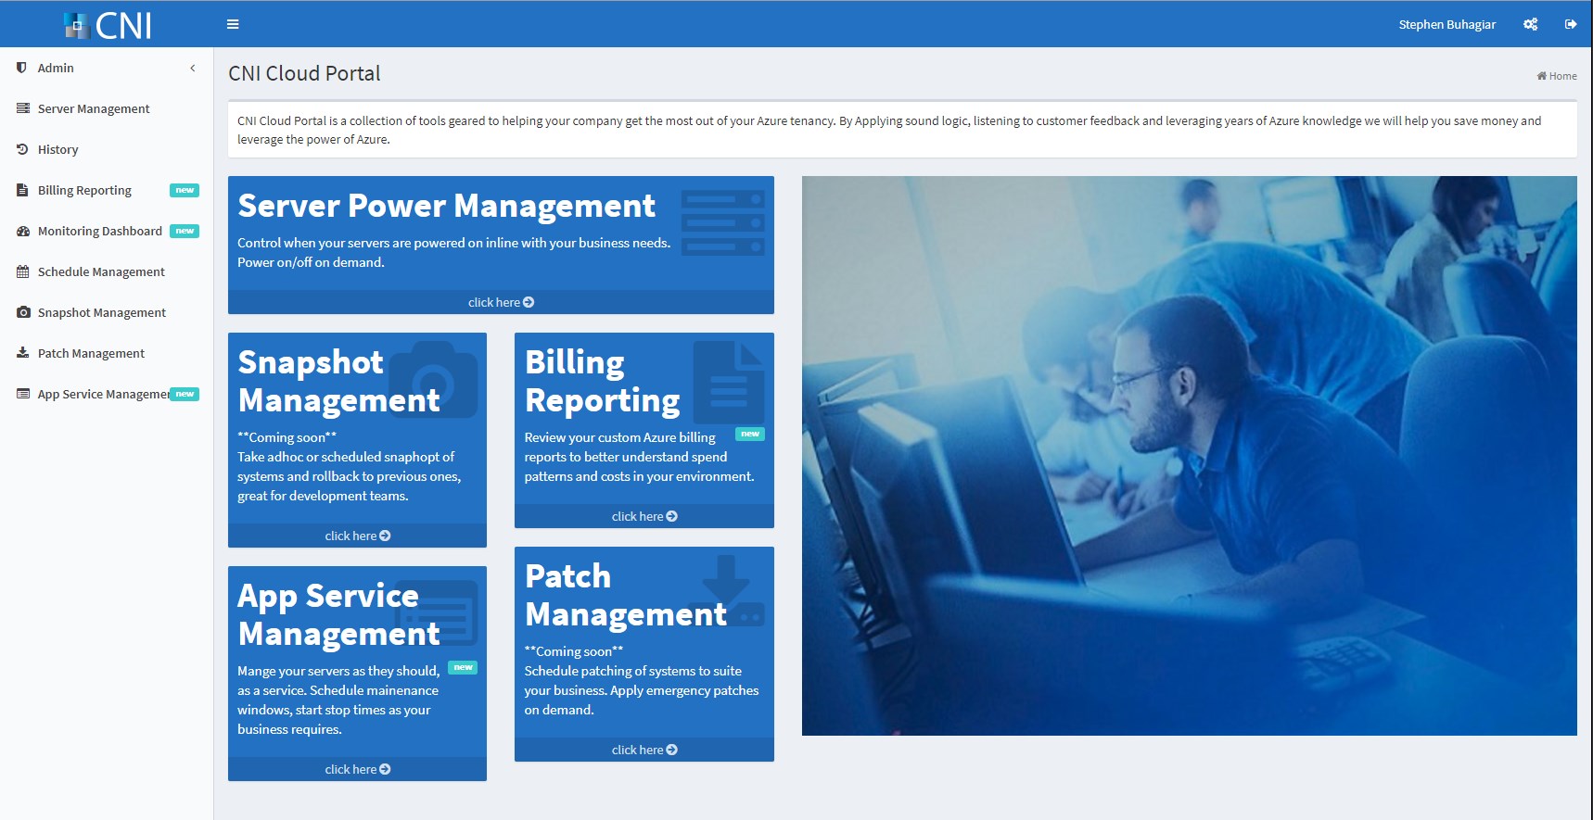Click the portal description paragraph text
The width and height of the screenshot is (1593, 820).
click(889, 130)
